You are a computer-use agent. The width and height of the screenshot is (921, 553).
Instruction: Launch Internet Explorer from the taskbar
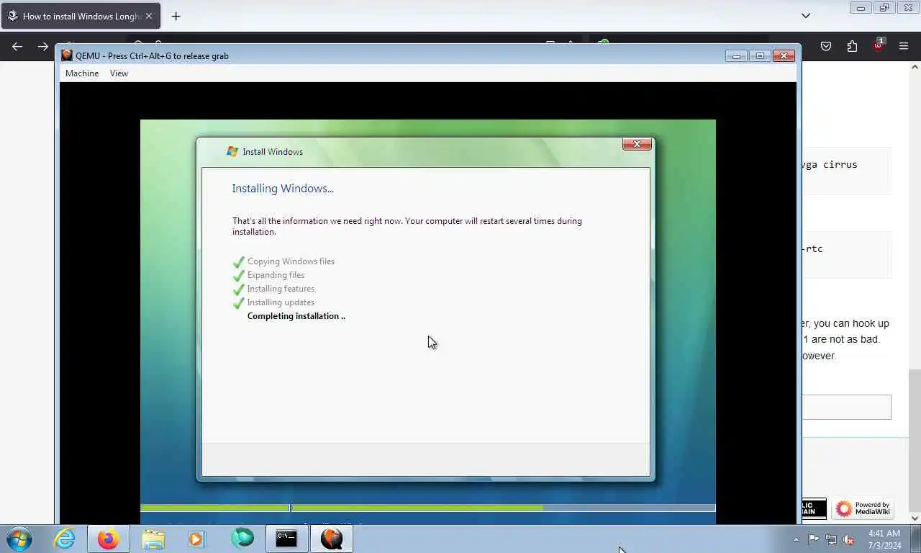[x=64, y=539]
